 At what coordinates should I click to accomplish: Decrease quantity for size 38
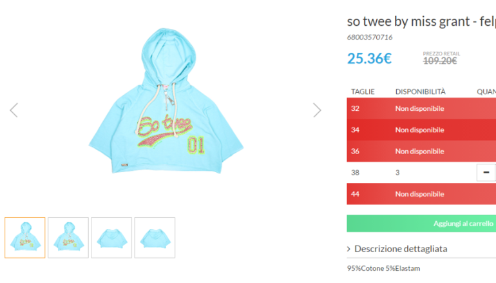coord(486,173)
